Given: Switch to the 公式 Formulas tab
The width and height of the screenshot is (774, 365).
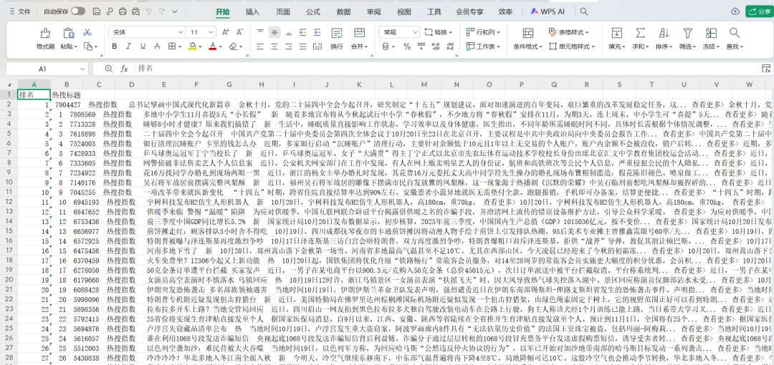Looking at the screenshot, I should click(x=313, y=11).
